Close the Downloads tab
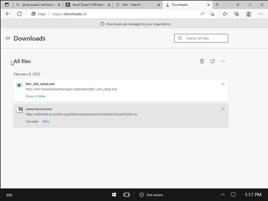This screenshot has height=201, width=268. (208, 5)
